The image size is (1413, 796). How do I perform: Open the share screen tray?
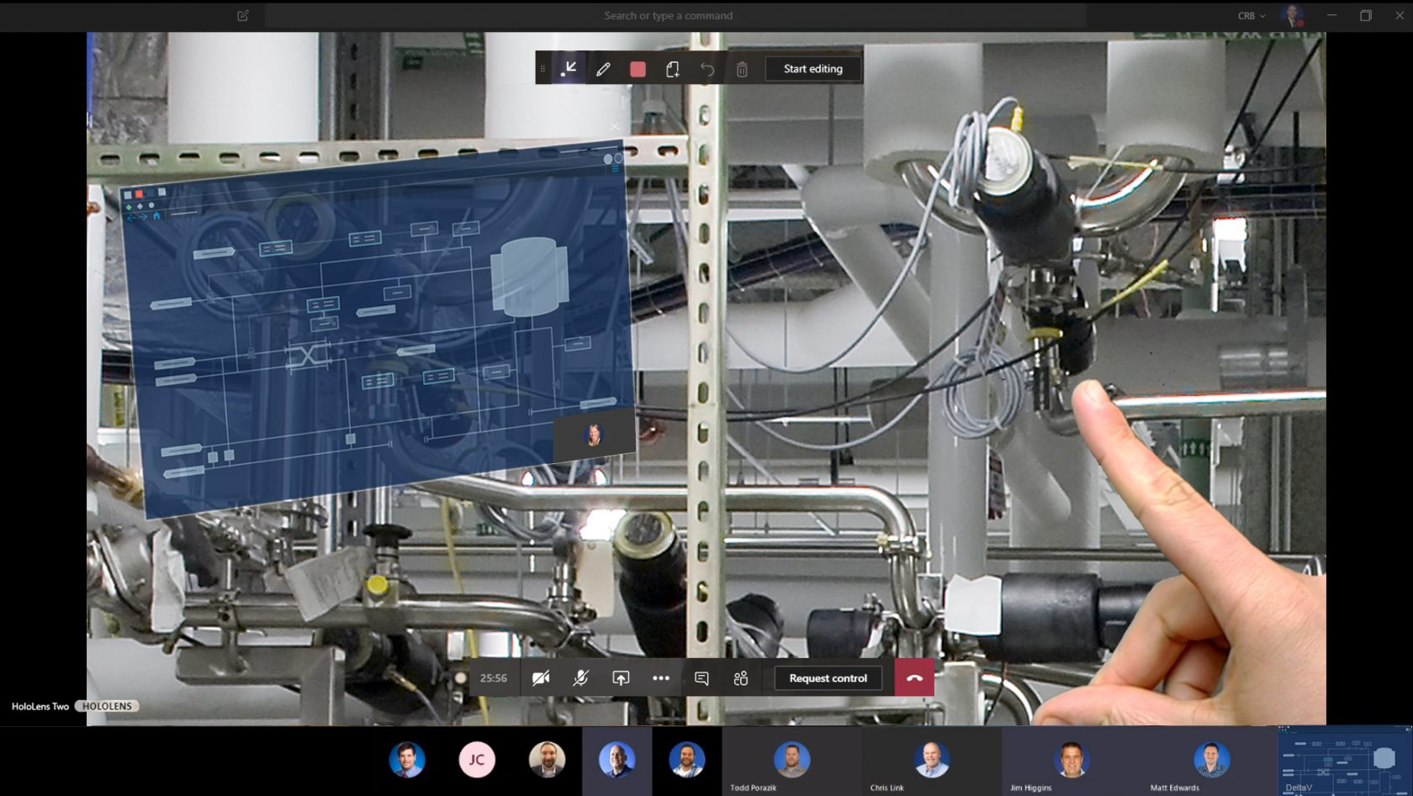tap(621, 678)
